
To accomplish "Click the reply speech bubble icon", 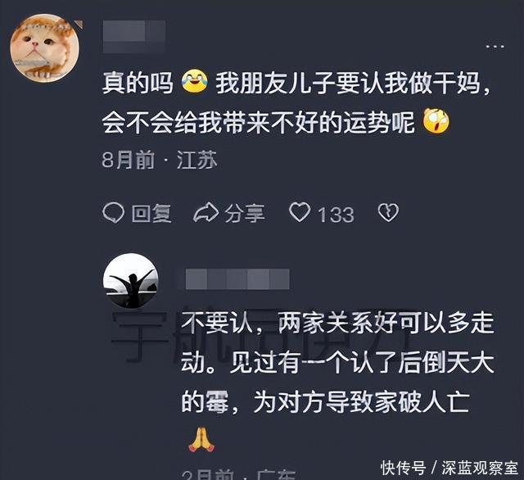I will tap(113, 213).
